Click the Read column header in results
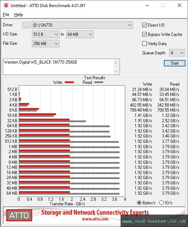Image resolution: width=188 pixels, height=227 pixels. [175, 84]
